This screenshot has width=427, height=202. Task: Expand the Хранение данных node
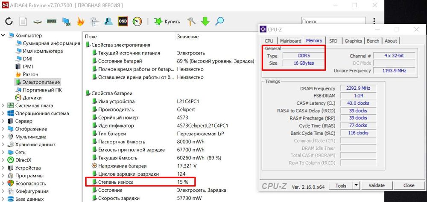(x=3, y=145)
